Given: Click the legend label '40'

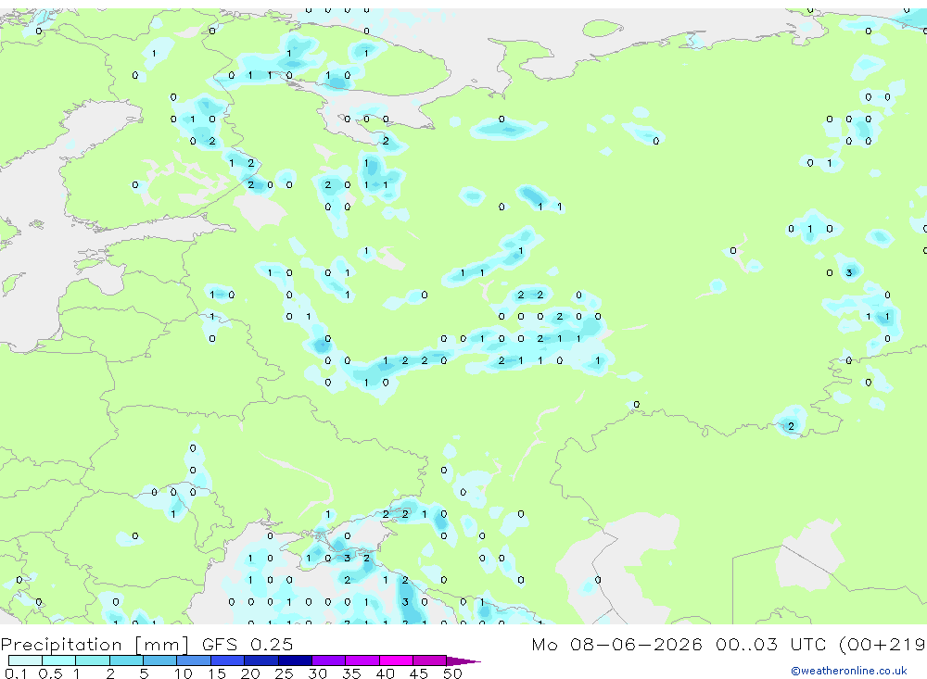Looking at the screenshot, I should [386, 673].
